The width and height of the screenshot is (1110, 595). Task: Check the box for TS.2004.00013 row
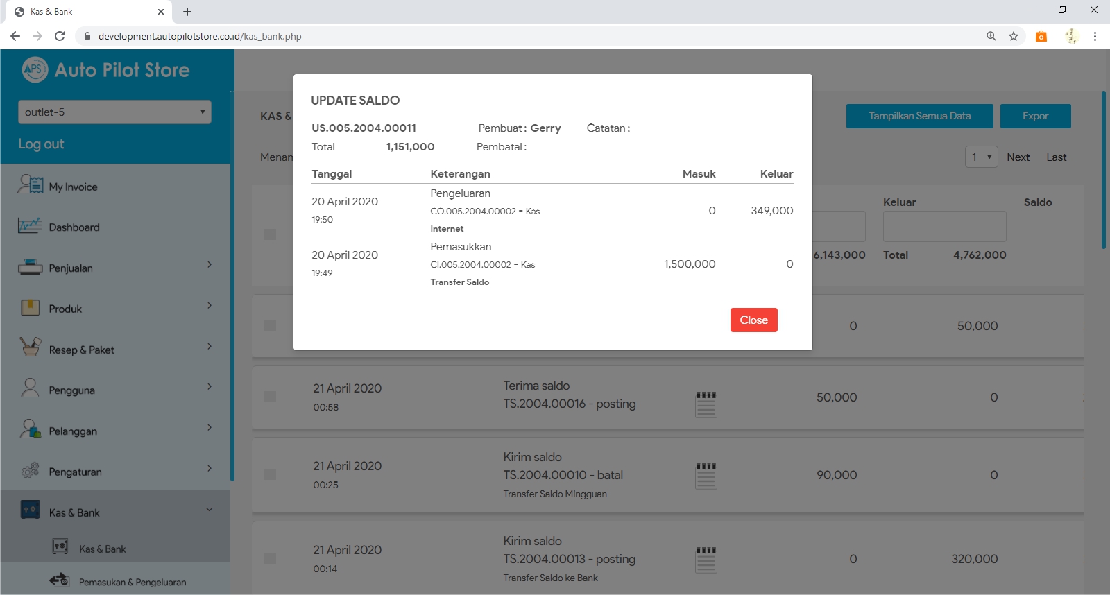(x=270, y=558)
